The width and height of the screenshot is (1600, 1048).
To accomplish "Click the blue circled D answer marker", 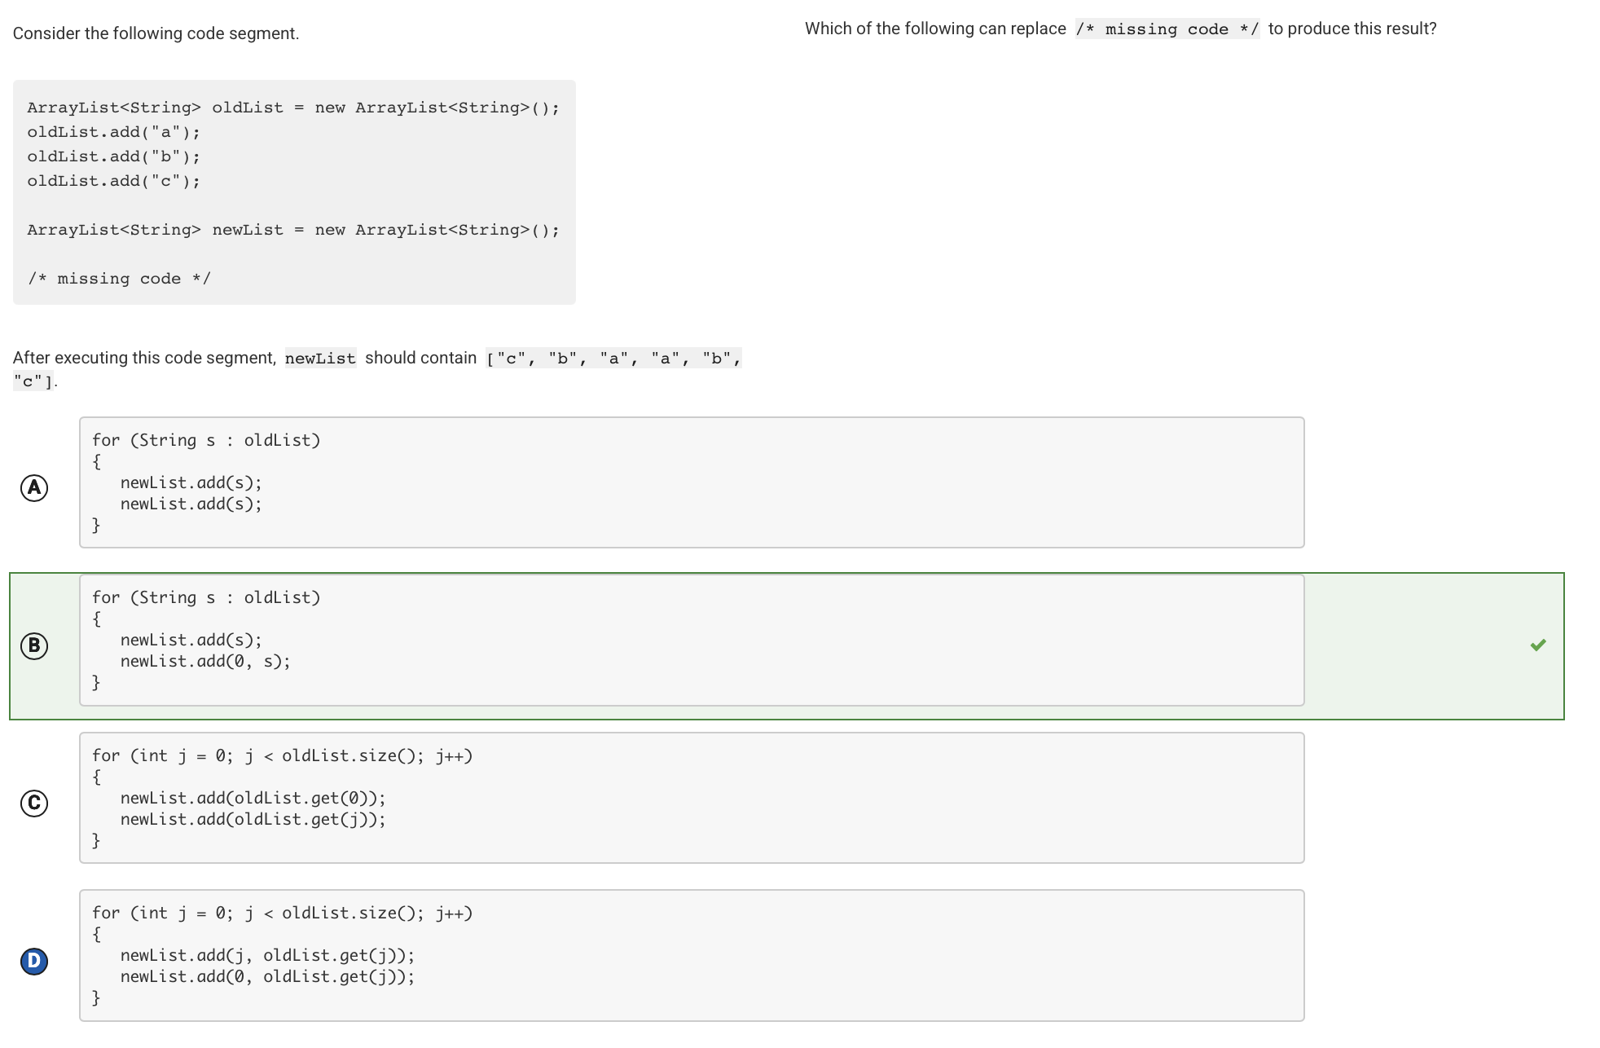I will tap(34, 960).
